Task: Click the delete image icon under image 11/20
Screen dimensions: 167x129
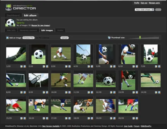Action: (x=92, y=92)
